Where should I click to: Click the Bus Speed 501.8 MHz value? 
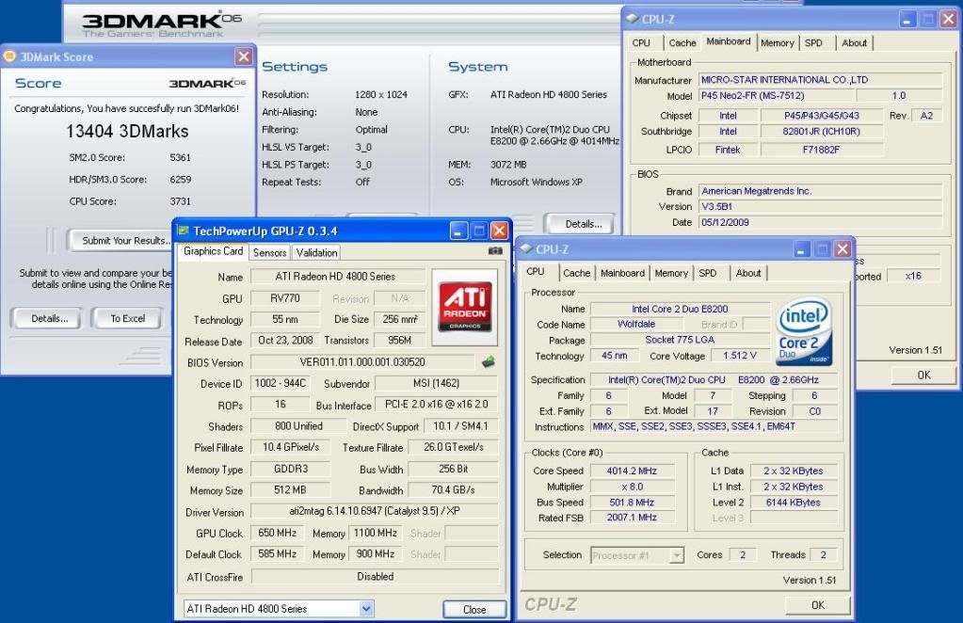632,503
